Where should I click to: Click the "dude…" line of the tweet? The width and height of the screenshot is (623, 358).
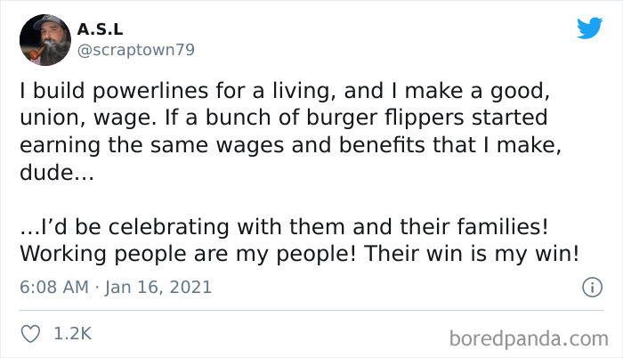(53, 172)
